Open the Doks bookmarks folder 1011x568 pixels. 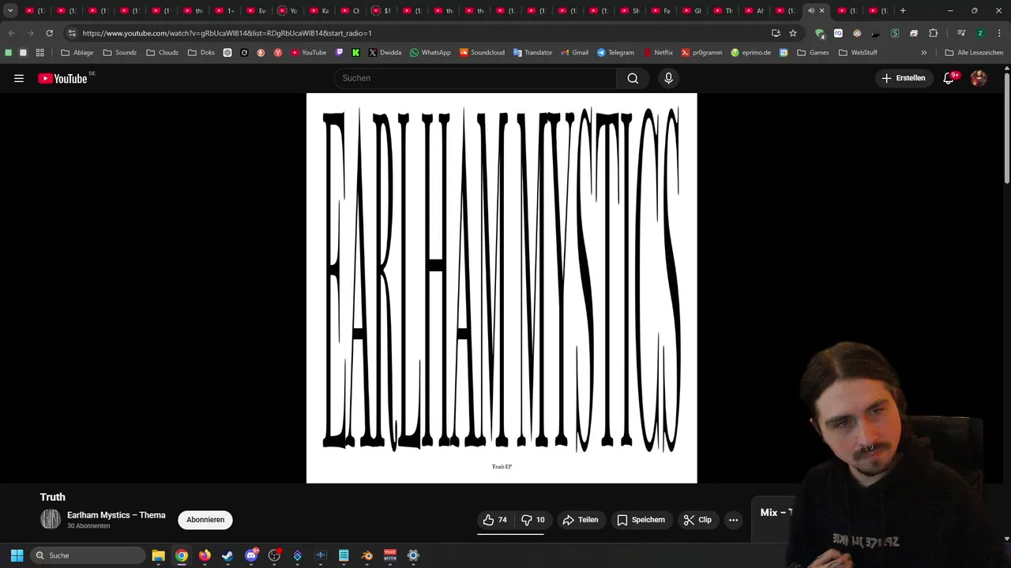201,53
